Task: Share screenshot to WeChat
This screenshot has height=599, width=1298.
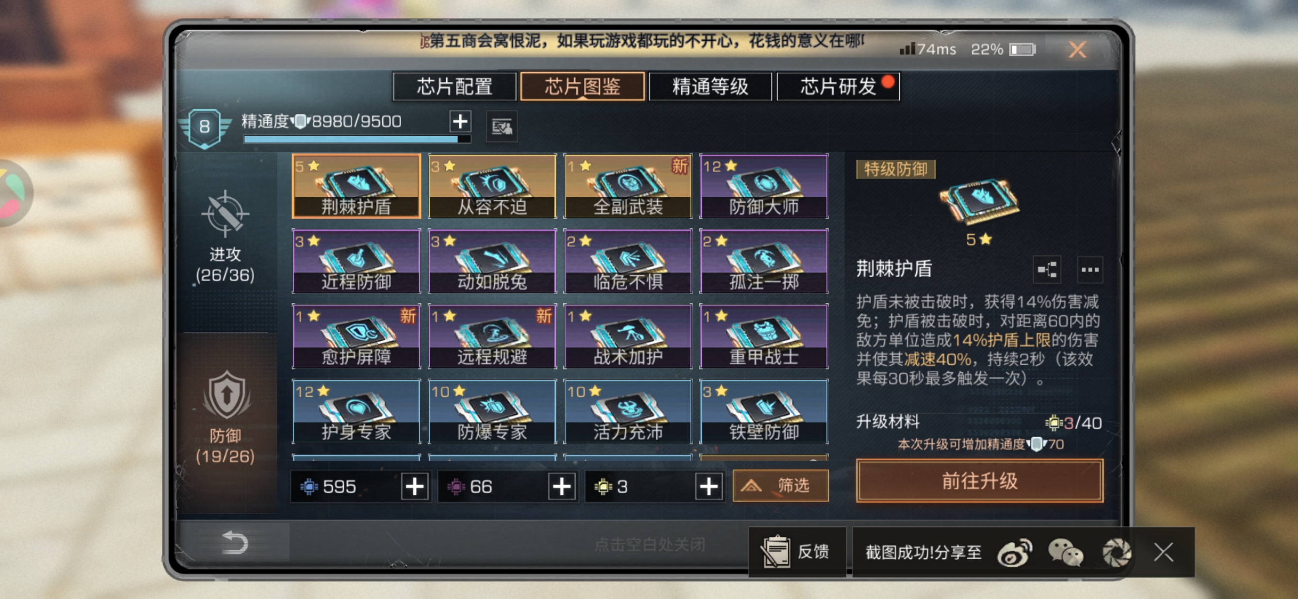Action: (1065, 552)
